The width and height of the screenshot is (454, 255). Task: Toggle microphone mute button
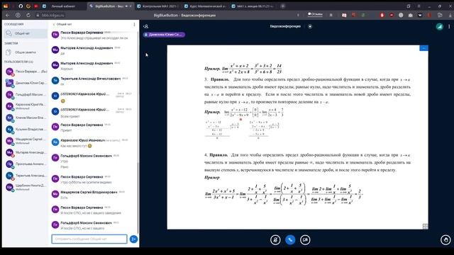click(275, 239)
